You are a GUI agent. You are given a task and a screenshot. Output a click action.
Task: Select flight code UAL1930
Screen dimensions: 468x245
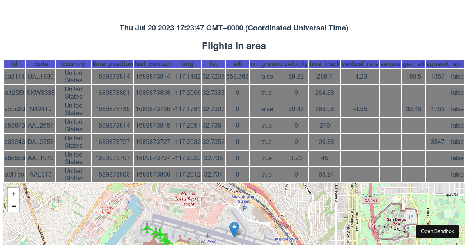point(41,77)
